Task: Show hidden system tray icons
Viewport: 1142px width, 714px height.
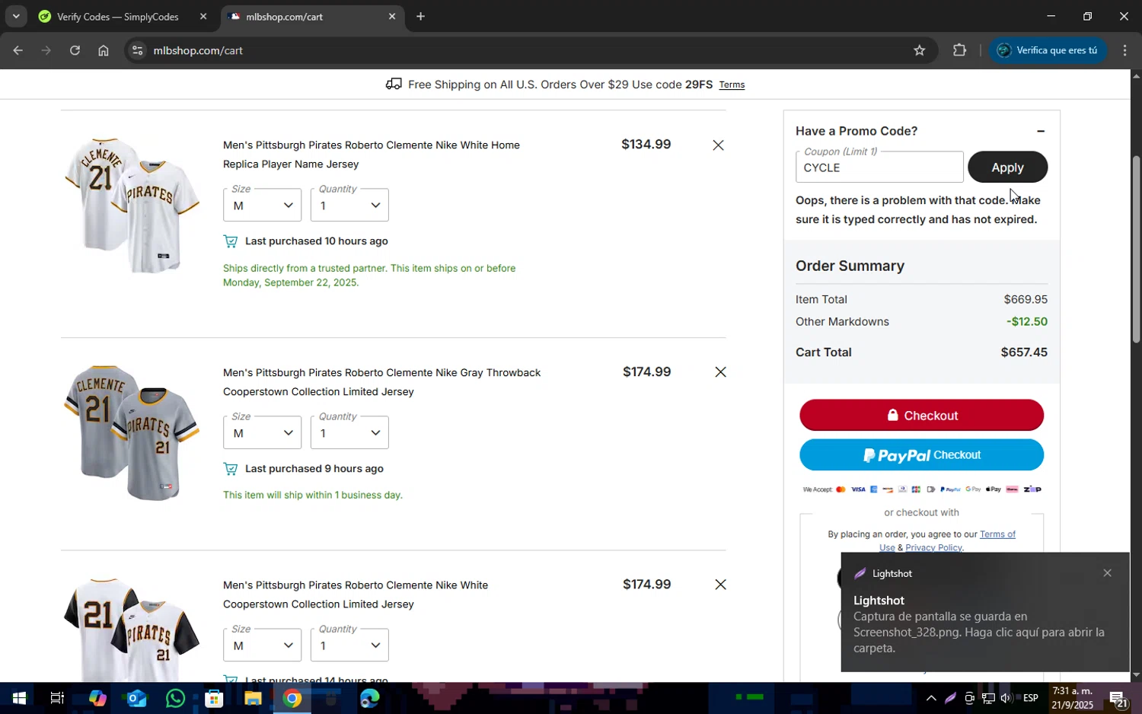Action: 931,698
